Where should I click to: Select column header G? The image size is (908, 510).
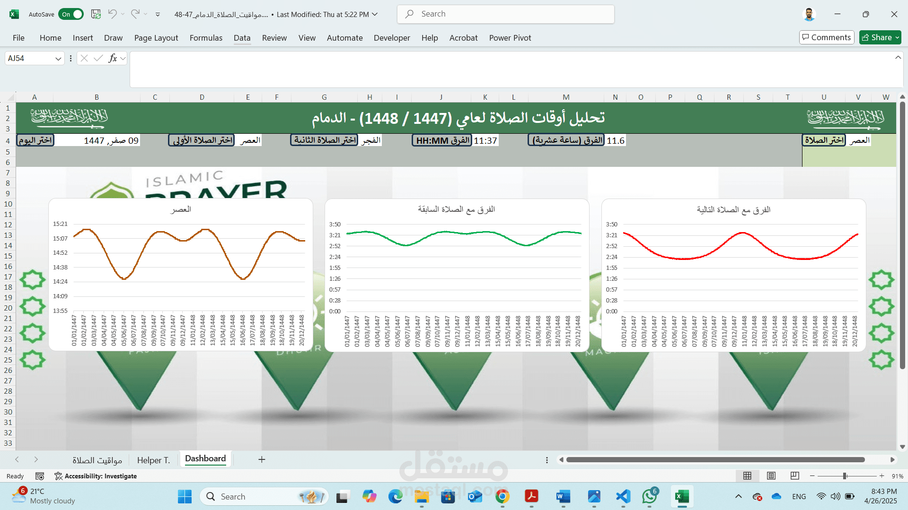point(324,97)
